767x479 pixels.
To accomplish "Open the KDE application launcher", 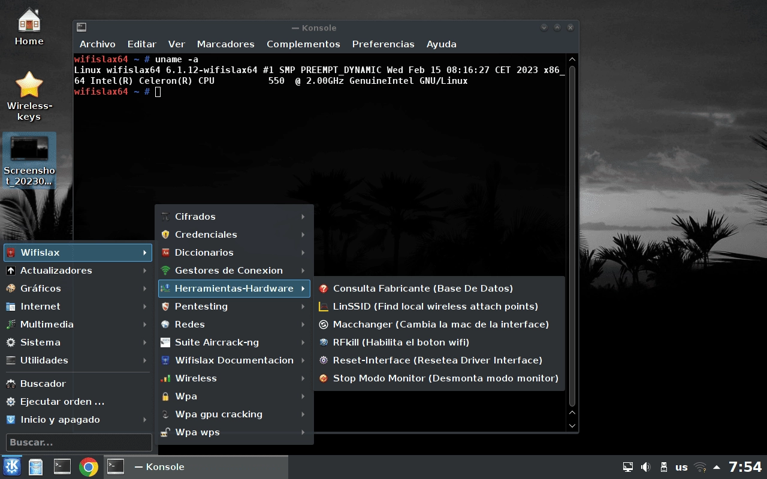I will [x=12, y=466].
